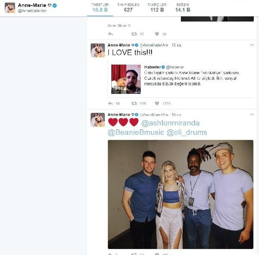The image size is (259, 255).
Task: Retweet the tweet with 17 retweets
Action: click(x=134, y=34)
